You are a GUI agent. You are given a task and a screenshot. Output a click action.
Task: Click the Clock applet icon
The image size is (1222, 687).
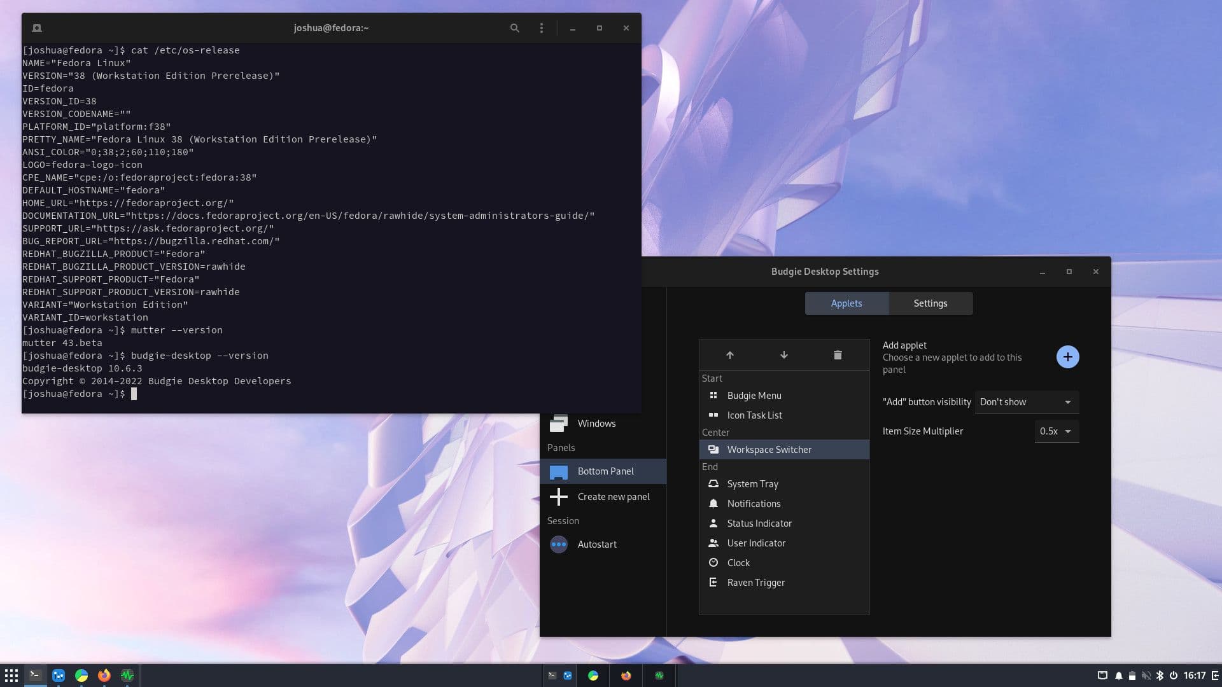pyautogui.click(x=713, y=562)
